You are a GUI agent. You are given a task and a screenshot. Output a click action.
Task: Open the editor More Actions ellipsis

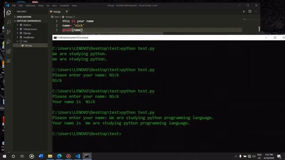[256, 12]
